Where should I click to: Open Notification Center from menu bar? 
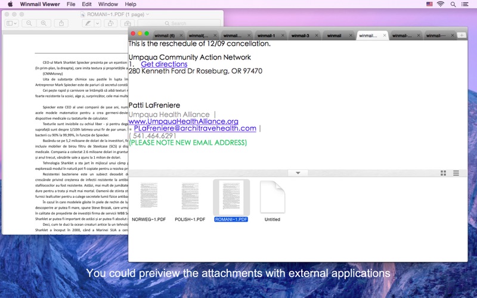coord(464,4)
